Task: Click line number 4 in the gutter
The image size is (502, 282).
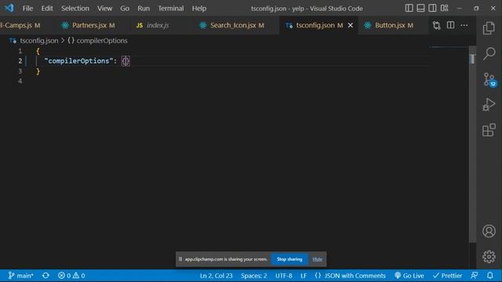Action: coord(20,81)
